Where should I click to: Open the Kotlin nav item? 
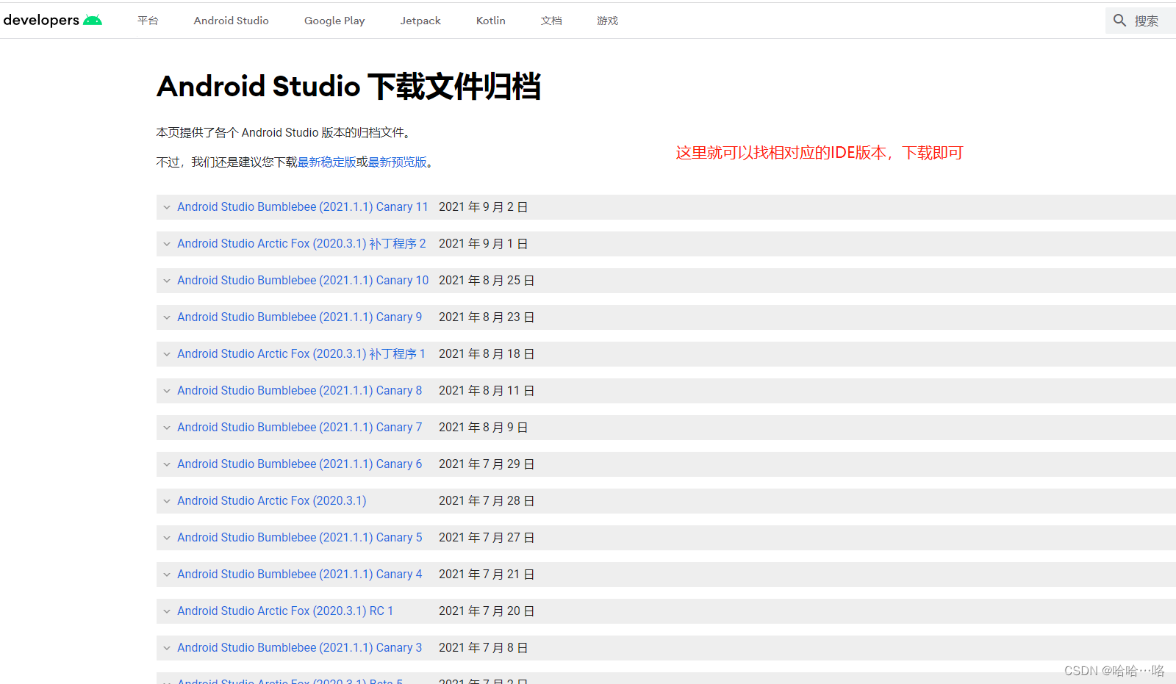(x=491, y=21)
